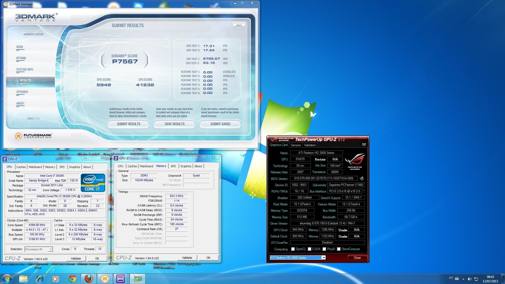
Task: Click the GPU Clock value 945 MHz
Action: click(x=298, y=230)
